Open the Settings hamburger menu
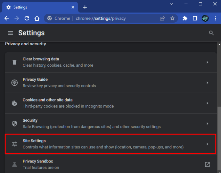The image size is (221, 173). (11, 33)
